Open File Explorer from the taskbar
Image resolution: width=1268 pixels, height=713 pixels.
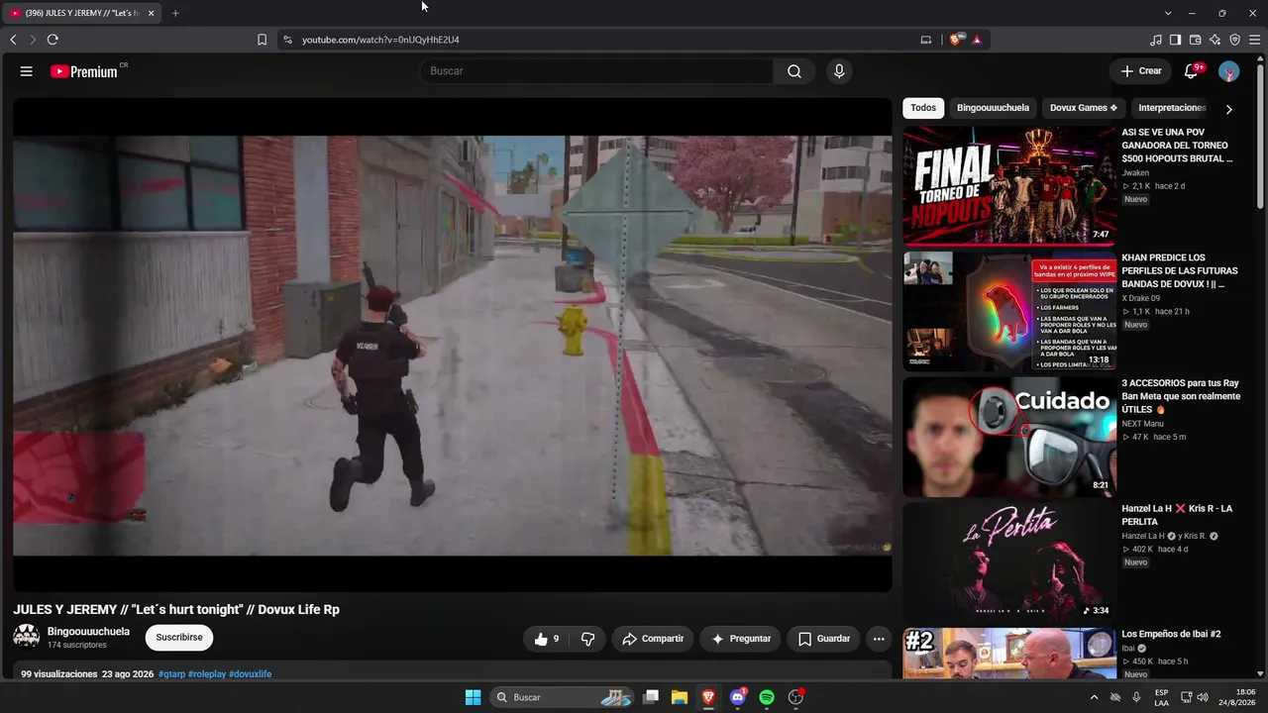click(680, 697)
